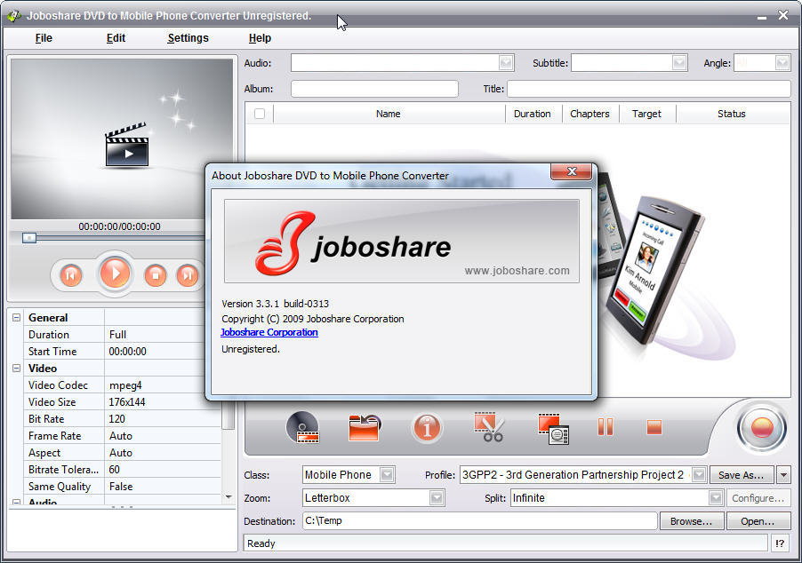This screenshot has height=563, width=802.
Task: Click the Joboshare Corporation link
Action: pyautogui.click(x=269, y=332)
